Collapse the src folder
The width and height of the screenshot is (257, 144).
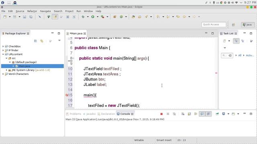6,58
